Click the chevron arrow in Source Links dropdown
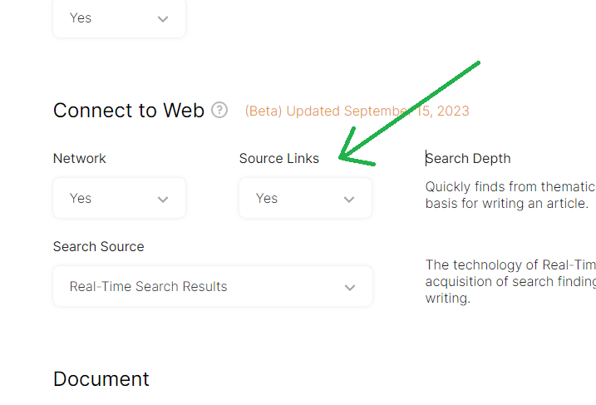The image size is (596, 405). tap(349, 199)
